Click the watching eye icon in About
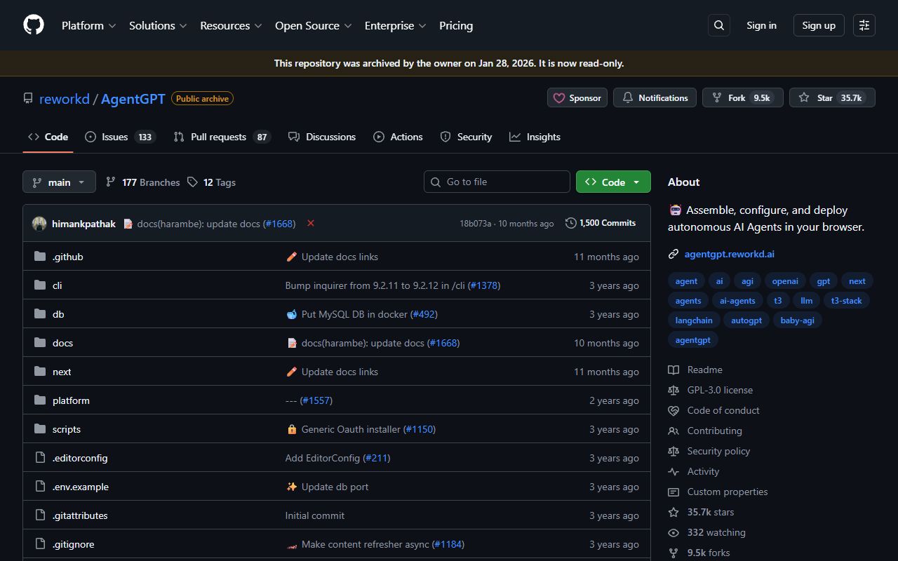 pos(673,532)
